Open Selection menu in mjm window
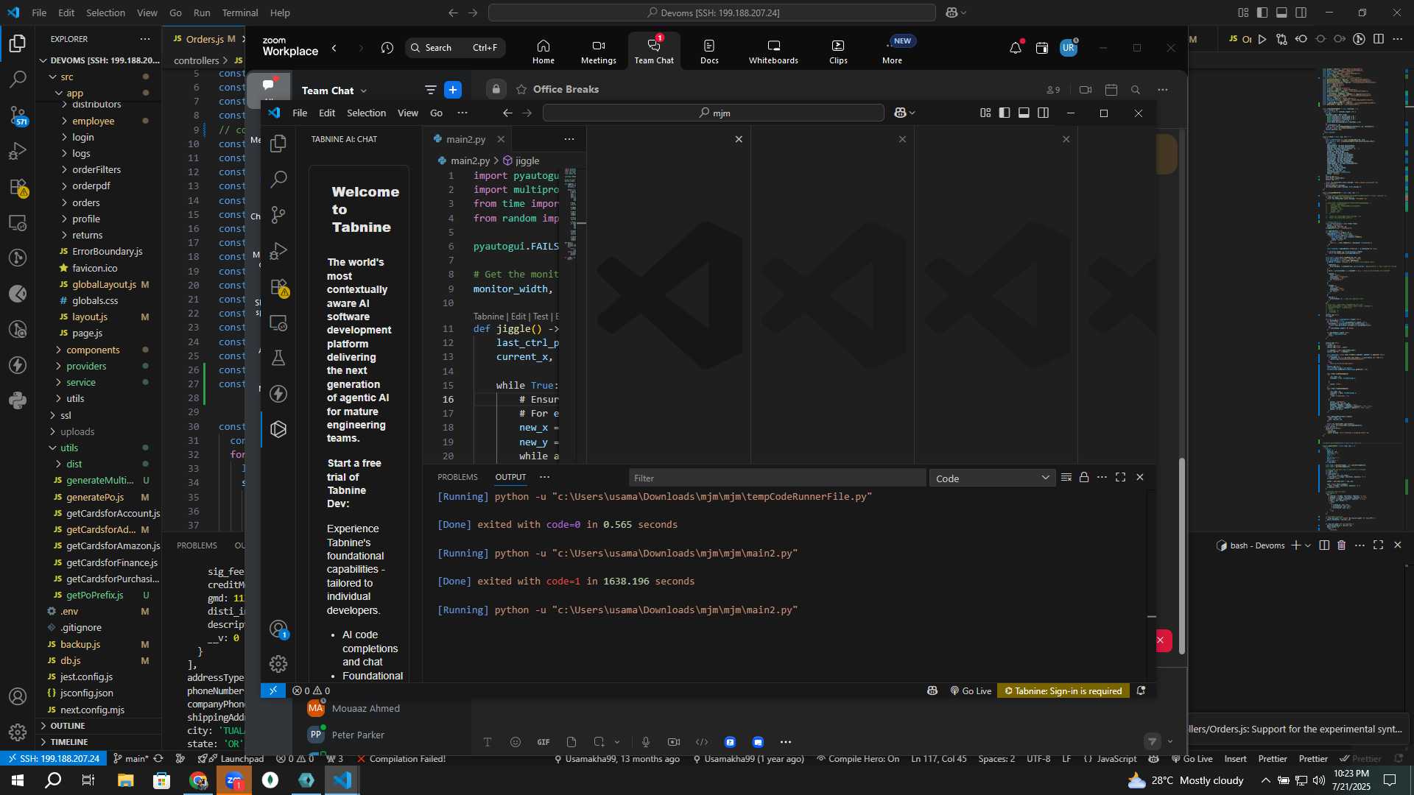The height and width of the screenshot is (795, 1414). tap(366, 113)
